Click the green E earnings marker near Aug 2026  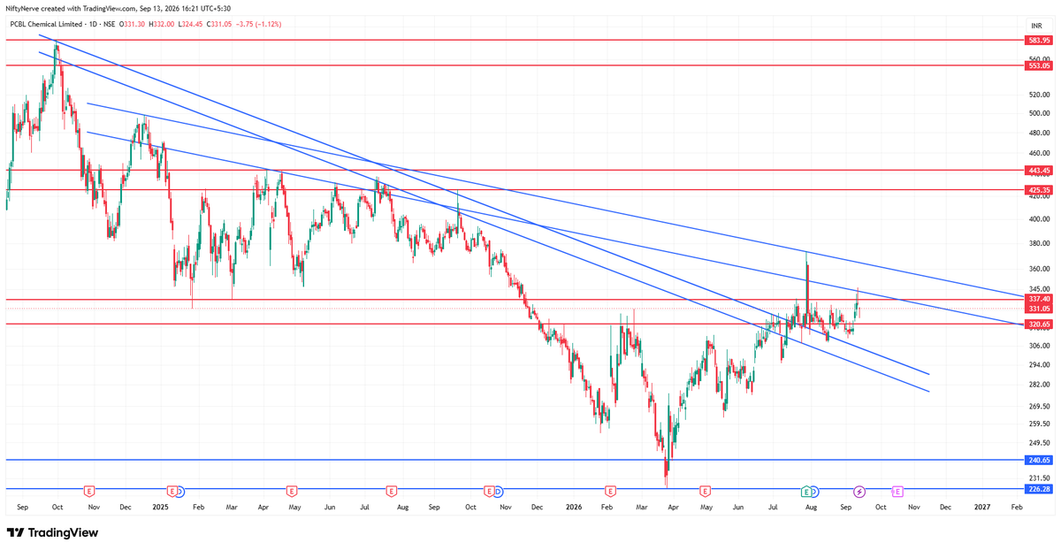[805, 491]
